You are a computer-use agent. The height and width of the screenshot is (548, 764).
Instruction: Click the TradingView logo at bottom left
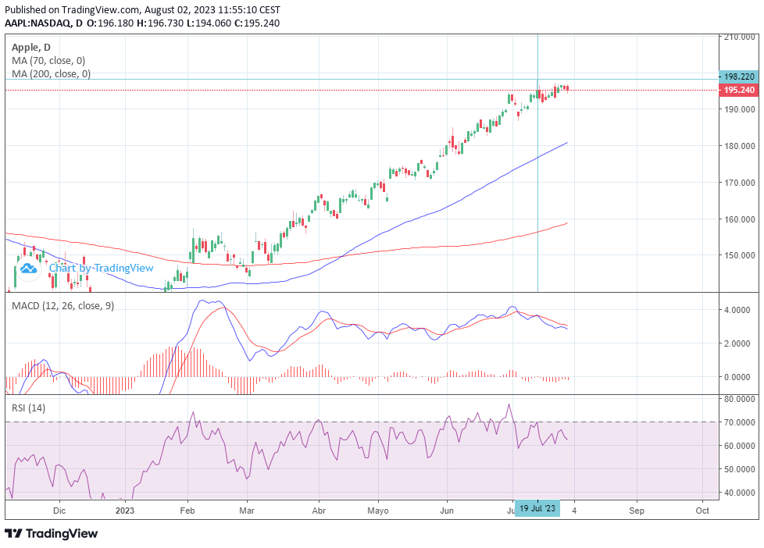(x=51, y=533)
